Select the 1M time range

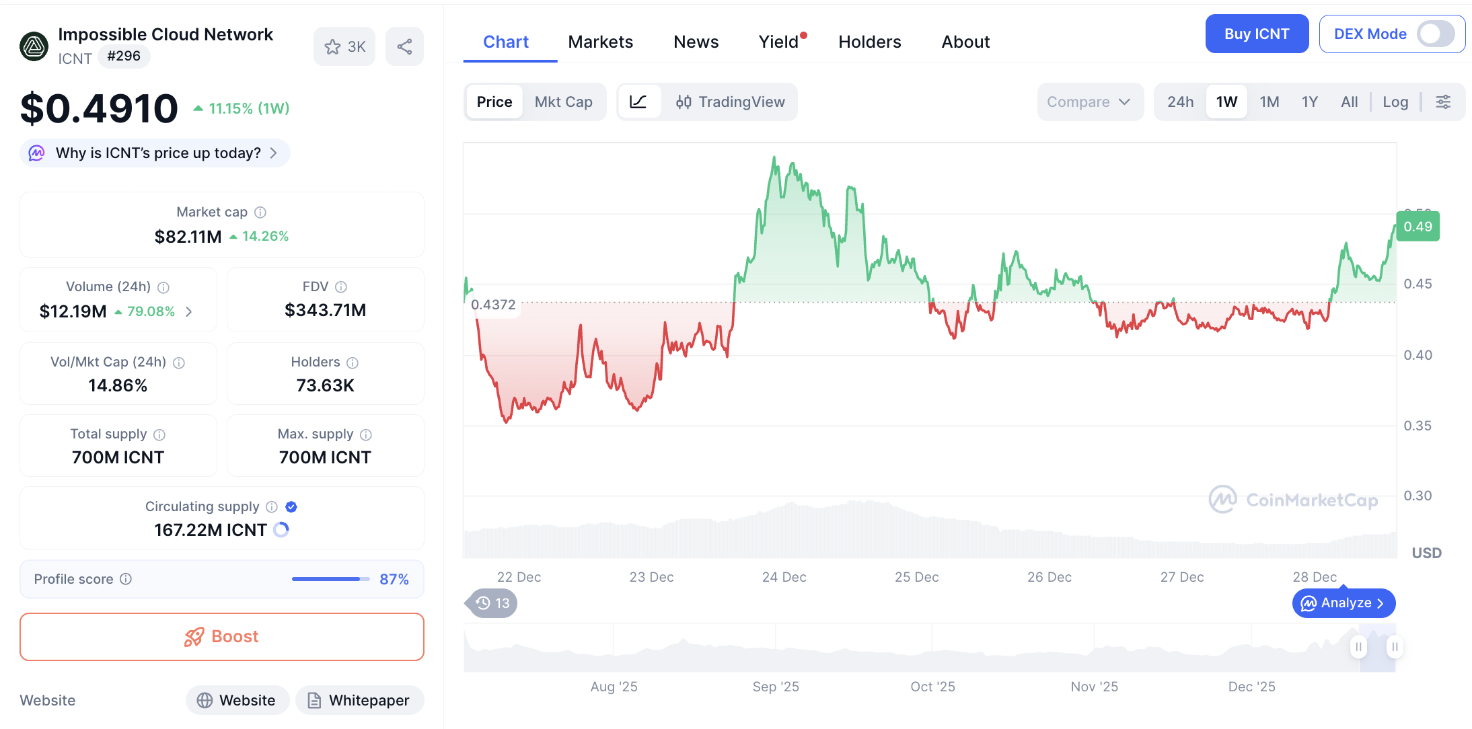(x=1269, y=102)
